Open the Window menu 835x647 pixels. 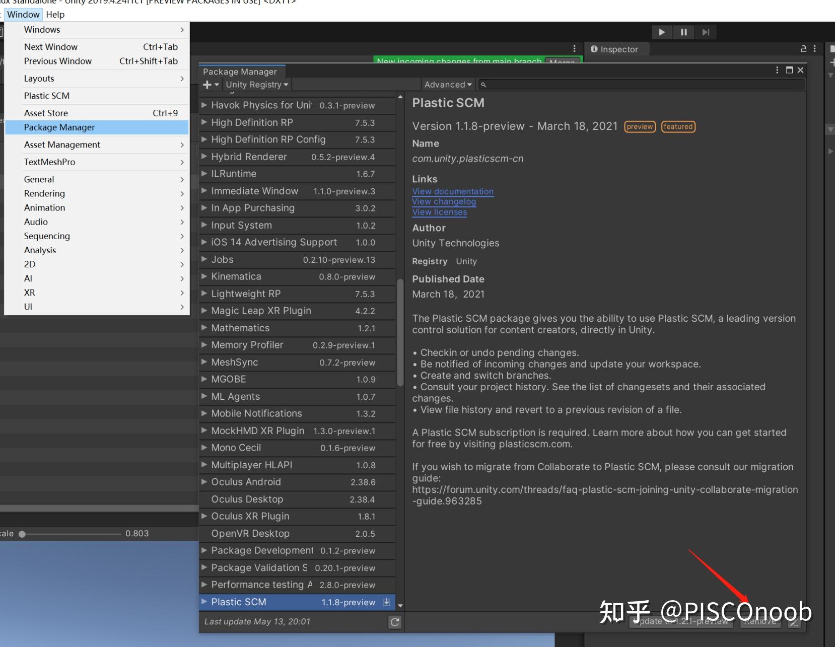pos(23,14)
